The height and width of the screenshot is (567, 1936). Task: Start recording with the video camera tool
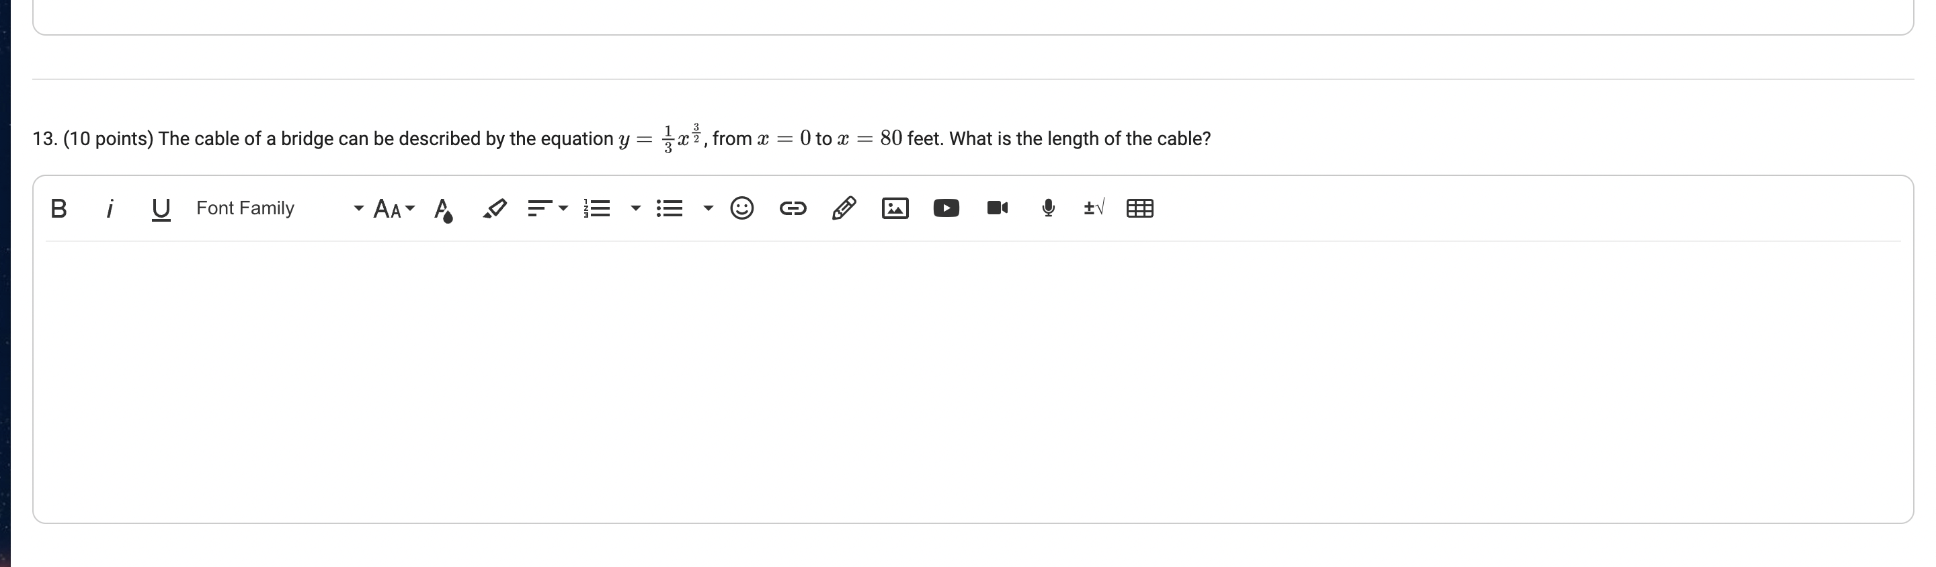[996, 208]
